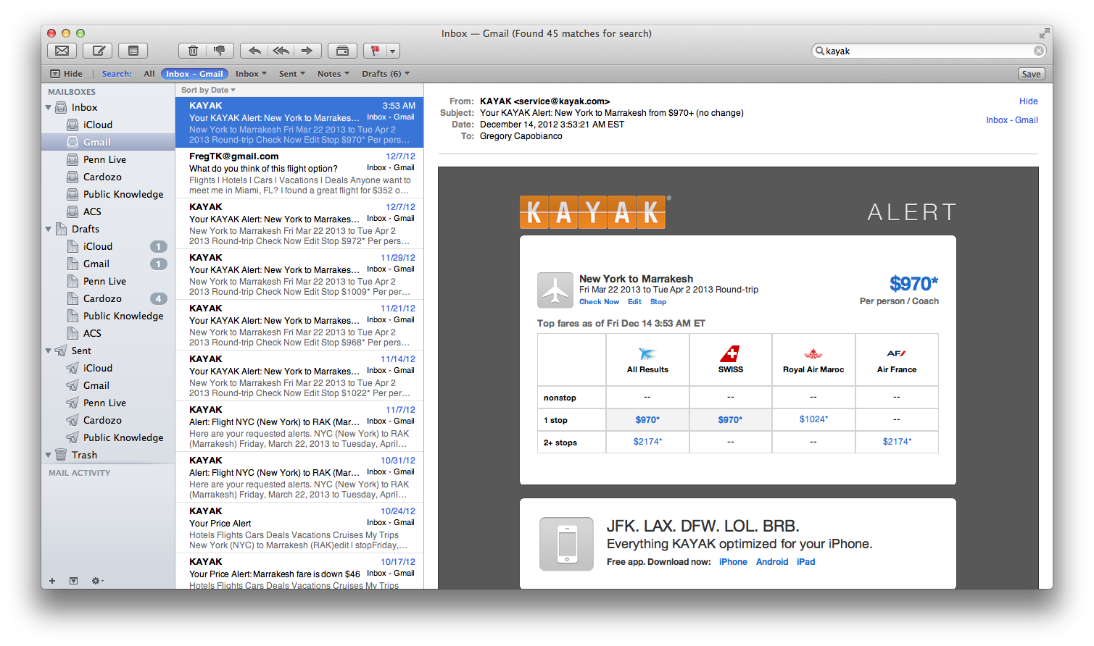Open the KAYAK flight alert dated 11/7/12
The image size is (1094, 646).
(x=299, y=427)
